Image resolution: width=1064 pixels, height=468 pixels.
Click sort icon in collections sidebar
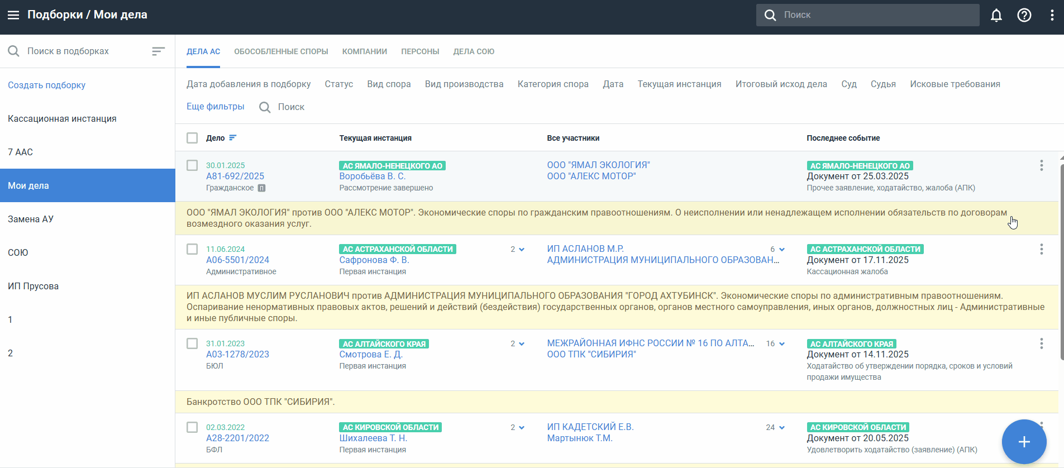coord(158,51)
